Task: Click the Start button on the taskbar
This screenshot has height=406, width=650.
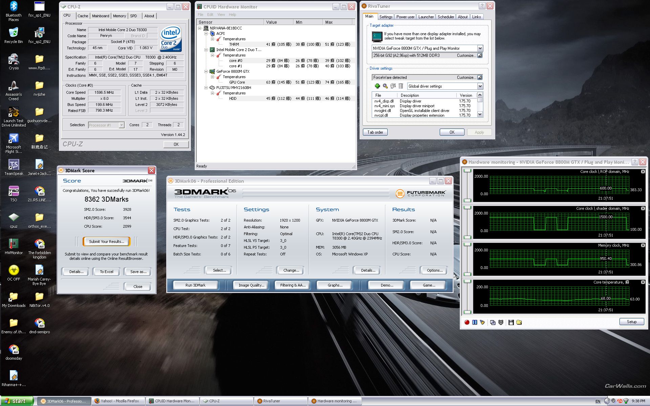Action: [x=17, y=401]
